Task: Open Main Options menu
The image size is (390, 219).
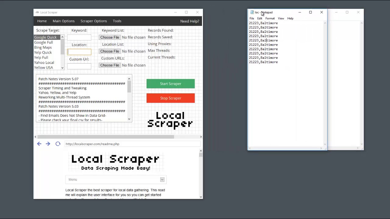Action: 64,21
